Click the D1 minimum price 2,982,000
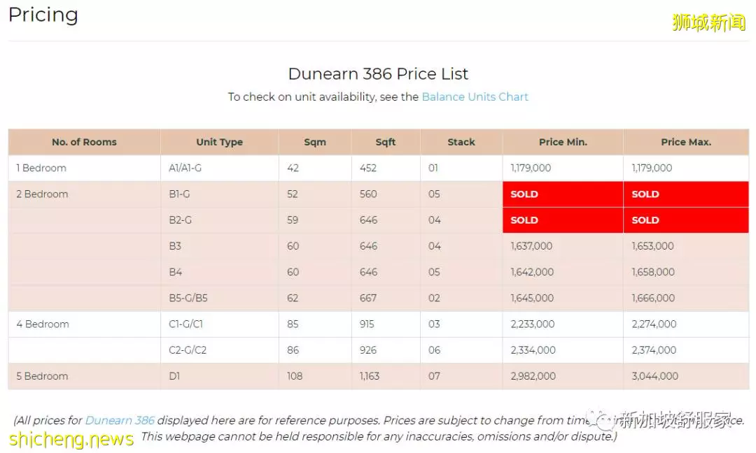Viewport: 756px width, 453px height. (x=533, y=376)
